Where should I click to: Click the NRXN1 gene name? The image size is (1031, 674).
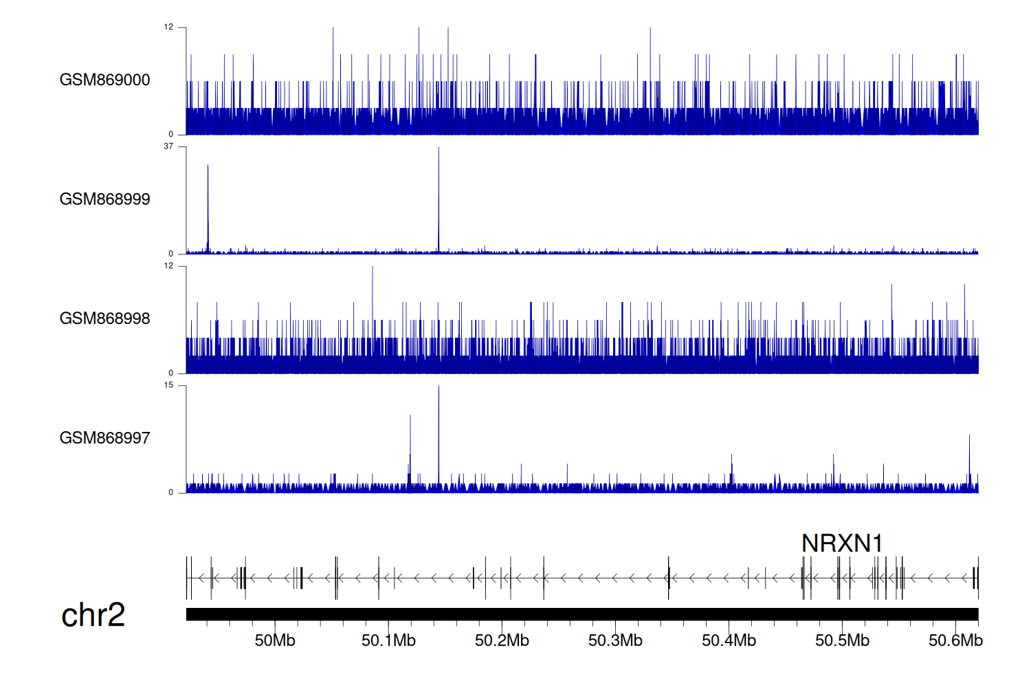[x=842, y=543]
